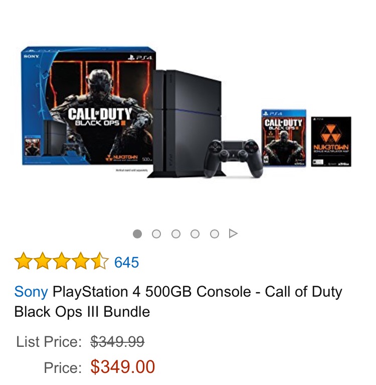Tap the PS4 console image

(186, 123)
